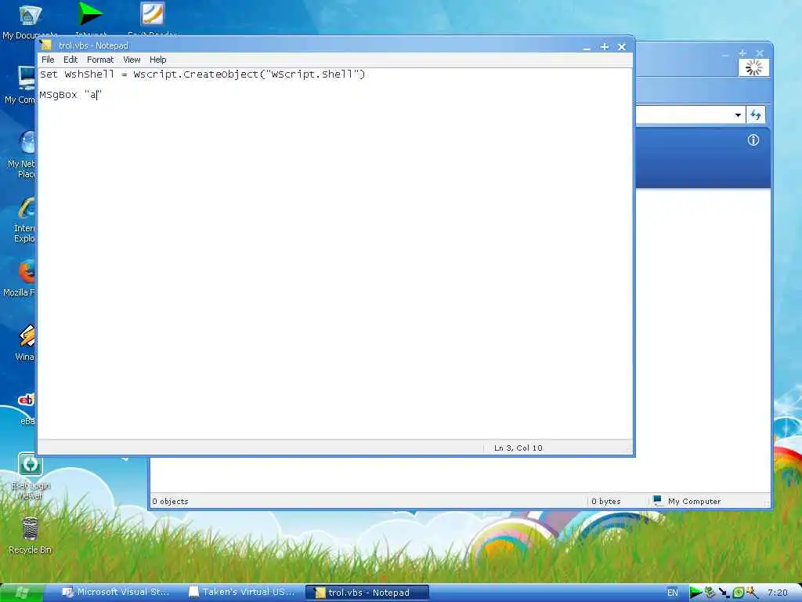Viewport: 802px width, 602px height.
Task: Click the black arrow tray icon
Action: pos(724,593)
